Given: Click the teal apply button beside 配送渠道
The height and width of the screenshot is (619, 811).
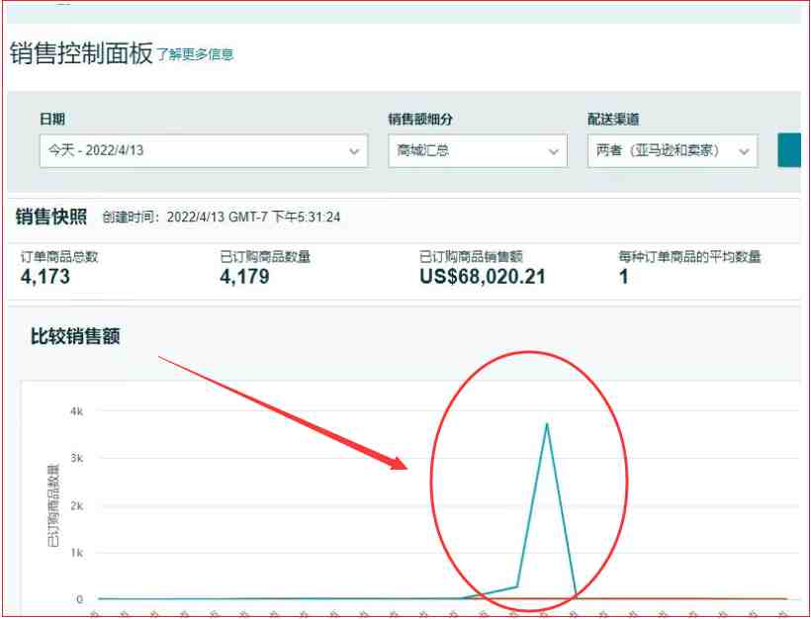Looking at the screenshot, I should [789, 150].
